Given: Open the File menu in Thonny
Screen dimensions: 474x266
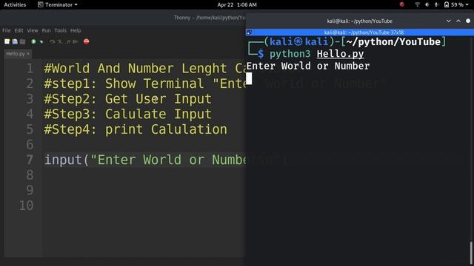Looking at the screenshot, I should (x=7, y=30).
